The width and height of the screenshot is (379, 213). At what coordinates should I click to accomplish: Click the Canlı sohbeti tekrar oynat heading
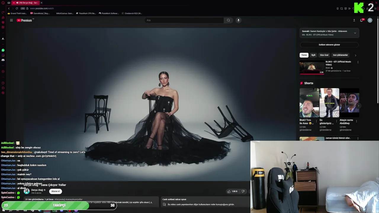(174, 199)
